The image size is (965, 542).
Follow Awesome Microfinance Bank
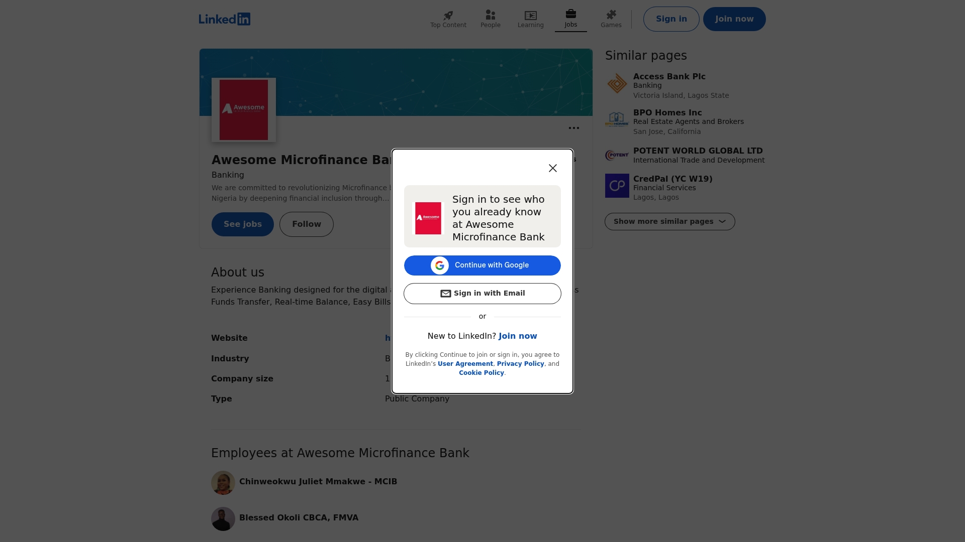point(307,224)
